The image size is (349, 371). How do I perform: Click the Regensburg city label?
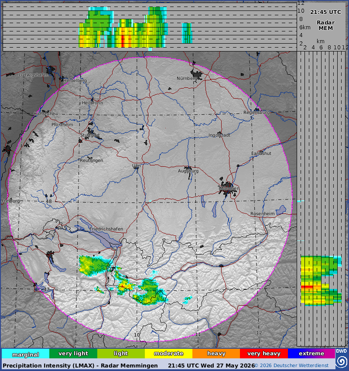(257, 112)
